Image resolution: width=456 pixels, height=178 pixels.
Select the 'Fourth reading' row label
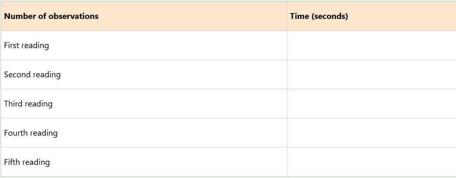click(x=31, y=133)
